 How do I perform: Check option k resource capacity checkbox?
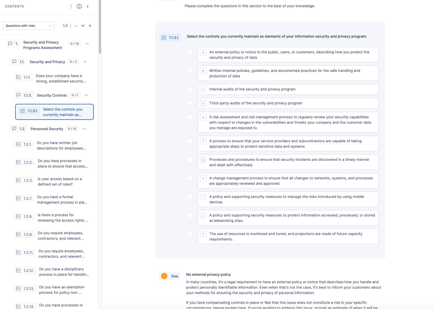pyautogui.click(x=190, y=234)
